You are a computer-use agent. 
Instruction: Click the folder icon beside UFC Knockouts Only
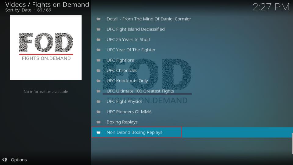(99, 81)
